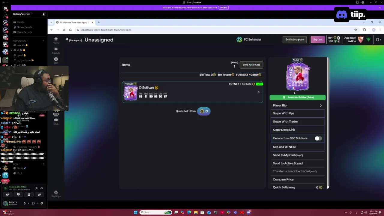
Task: Open Discord user settings gear
Action: pos(42,203)
